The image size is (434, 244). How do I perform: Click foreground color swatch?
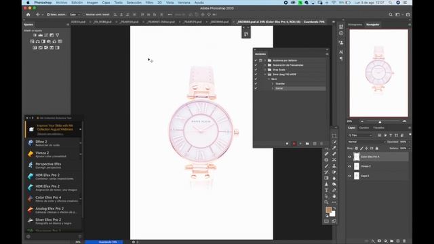328,210
